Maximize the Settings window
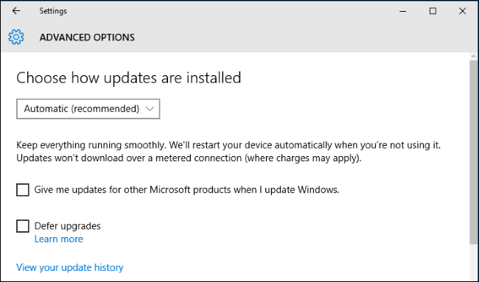 coord(433,11)
